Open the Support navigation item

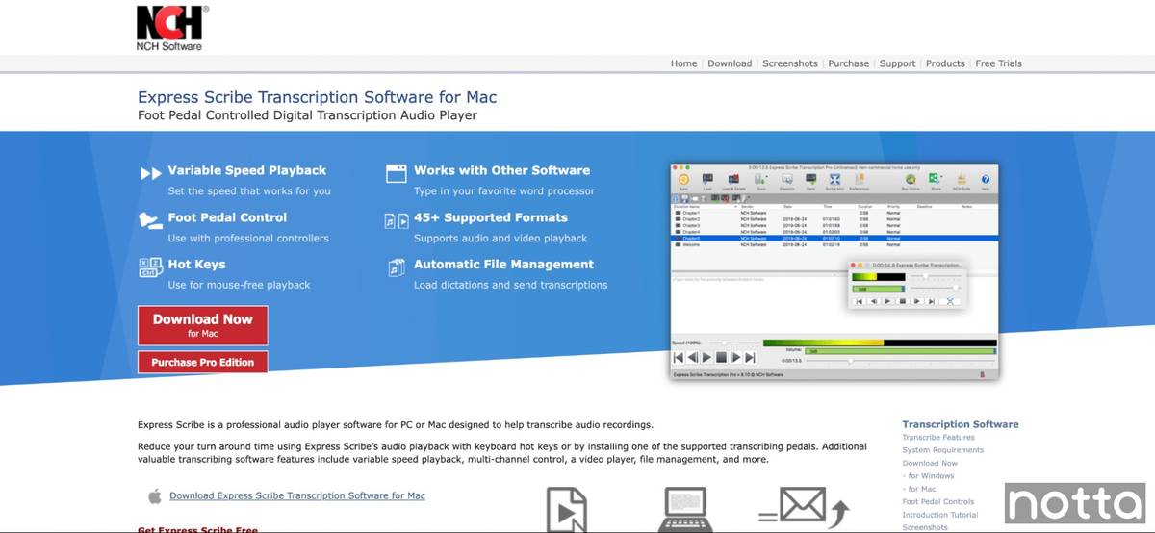coord(897,63)
